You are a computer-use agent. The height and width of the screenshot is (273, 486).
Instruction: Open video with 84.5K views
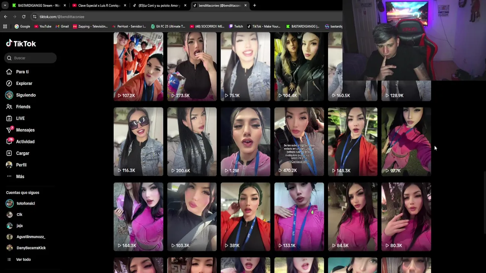click(353, 217)
